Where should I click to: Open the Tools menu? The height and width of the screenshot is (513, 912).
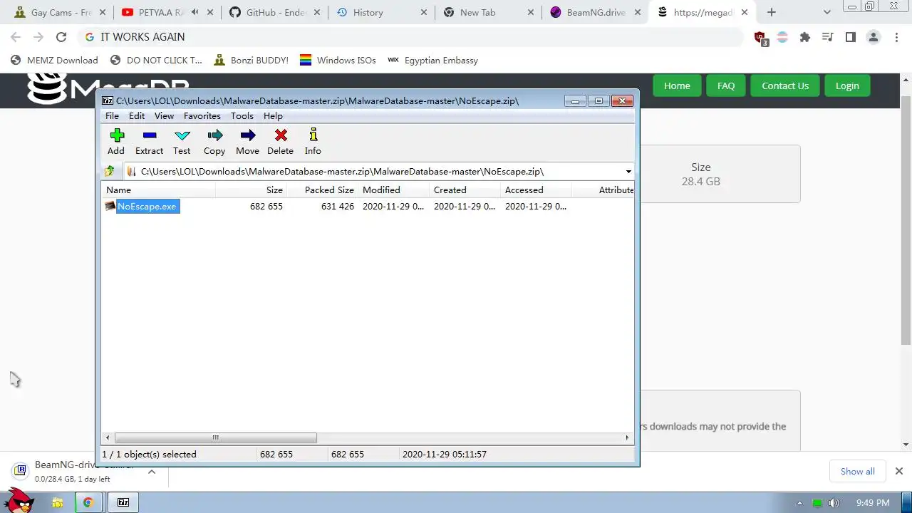(242, 115)
